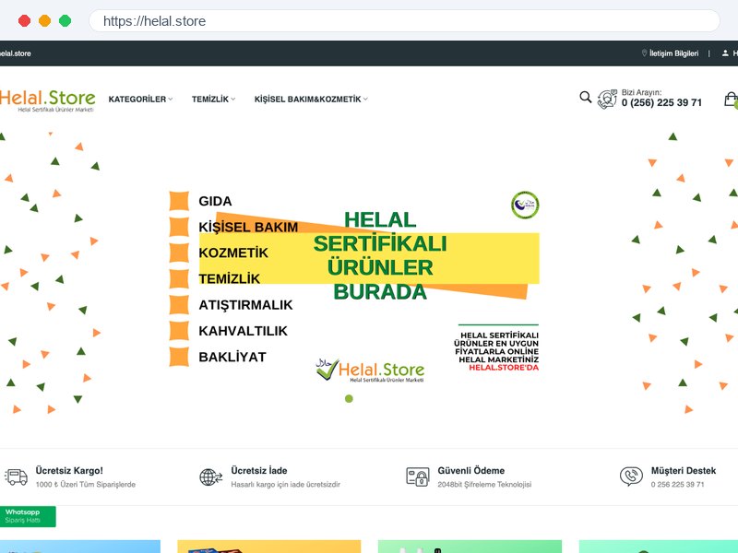Open the blue category card thumbnail
Image resolution: width=738 pixels, height=553 pixels.
coord(80,547)
